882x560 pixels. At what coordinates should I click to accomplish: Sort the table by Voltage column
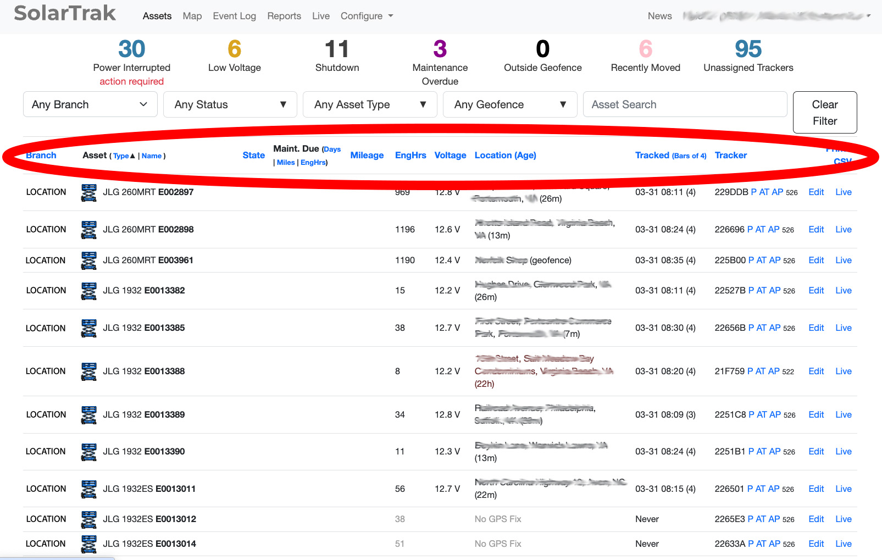(x=450, y=156)
